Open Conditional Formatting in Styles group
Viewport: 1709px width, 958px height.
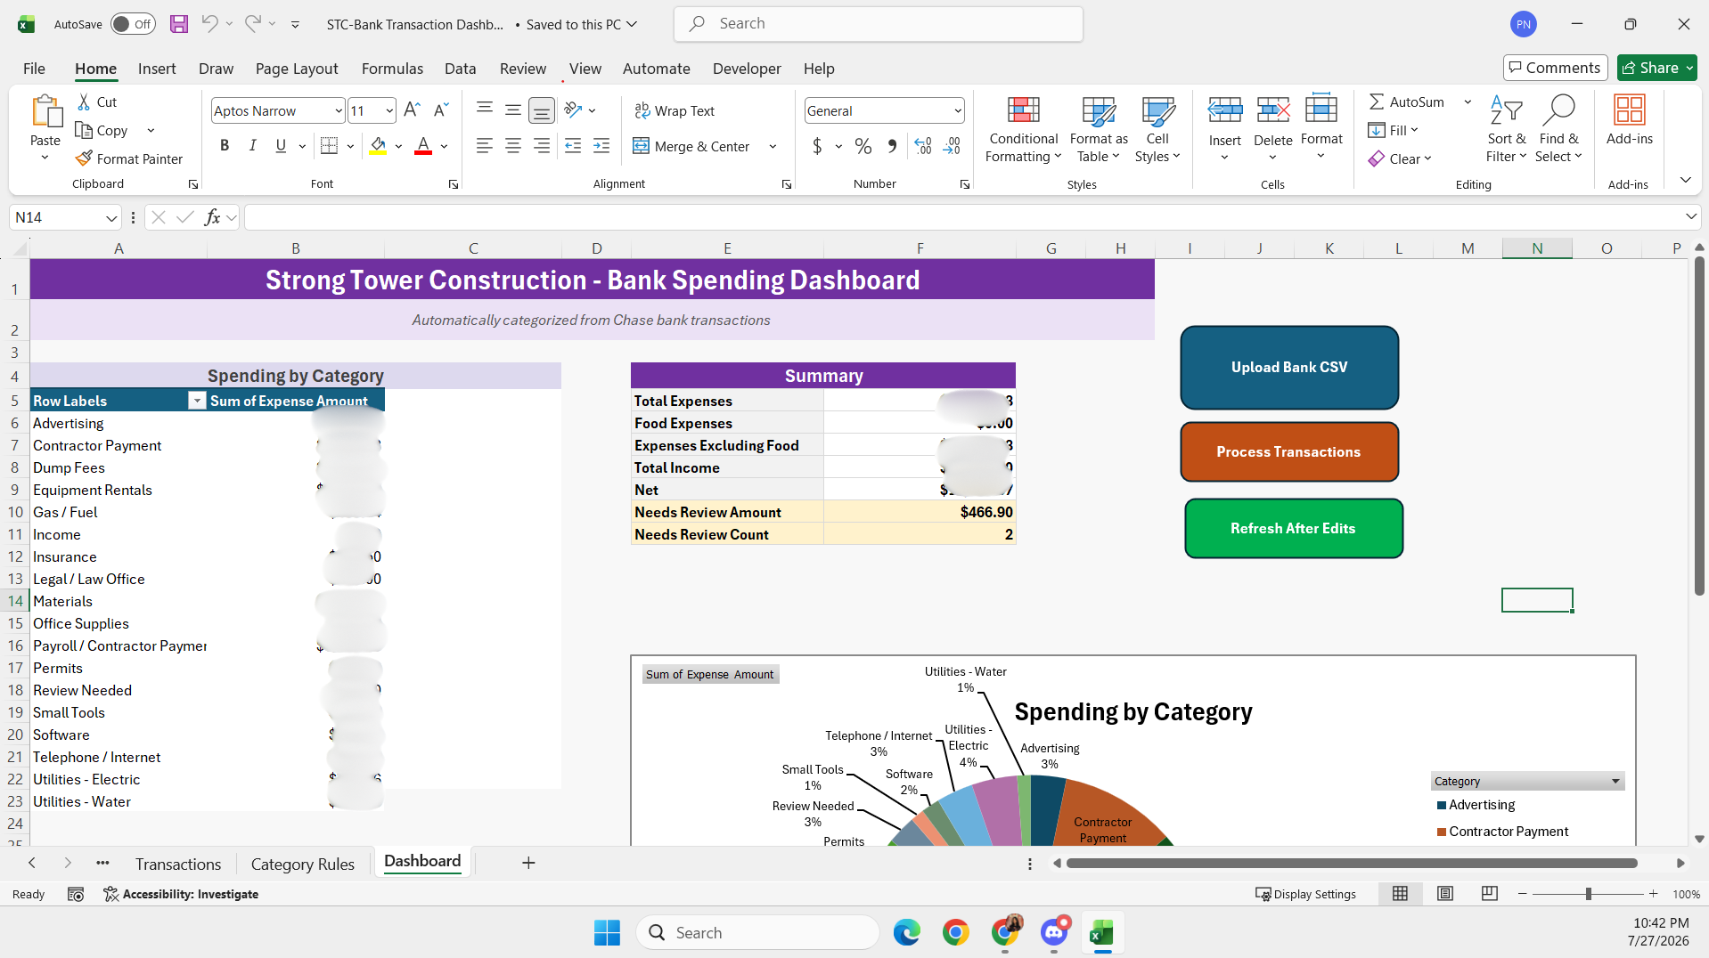(x=1024, y=130)
